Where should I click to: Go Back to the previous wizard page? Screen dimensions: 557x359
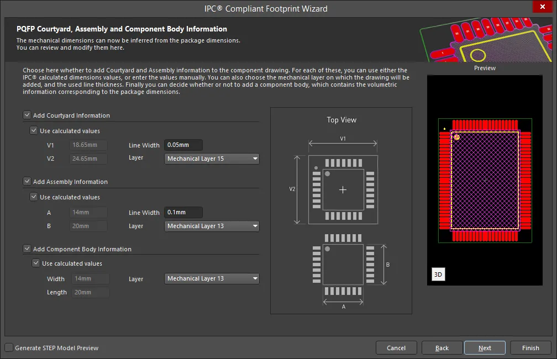click(442, 348)
